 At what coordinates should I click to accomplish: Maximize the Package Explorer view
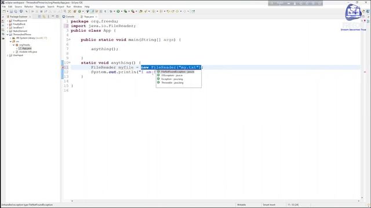click(57, 17)
